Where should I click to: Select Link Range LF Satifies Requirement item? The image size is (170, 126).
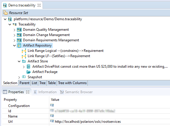(59, 56)
